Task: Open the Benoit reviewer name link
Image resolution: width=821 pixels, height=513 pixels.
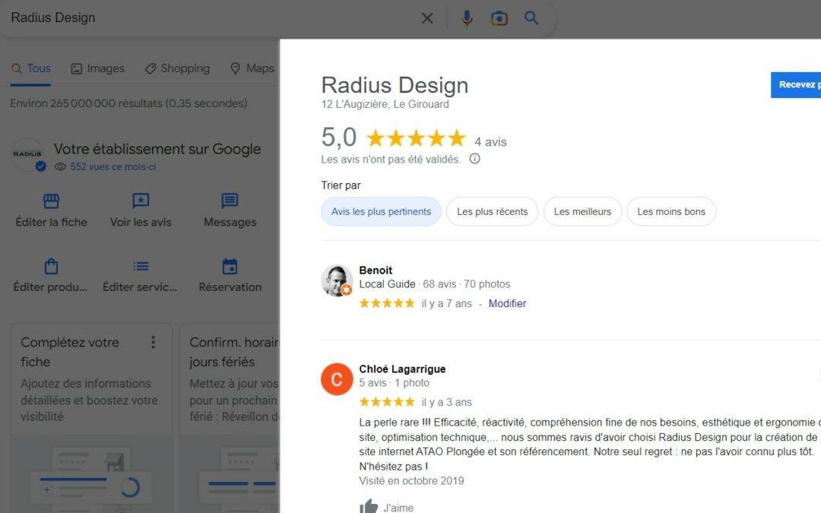Action: pos(376,270)
